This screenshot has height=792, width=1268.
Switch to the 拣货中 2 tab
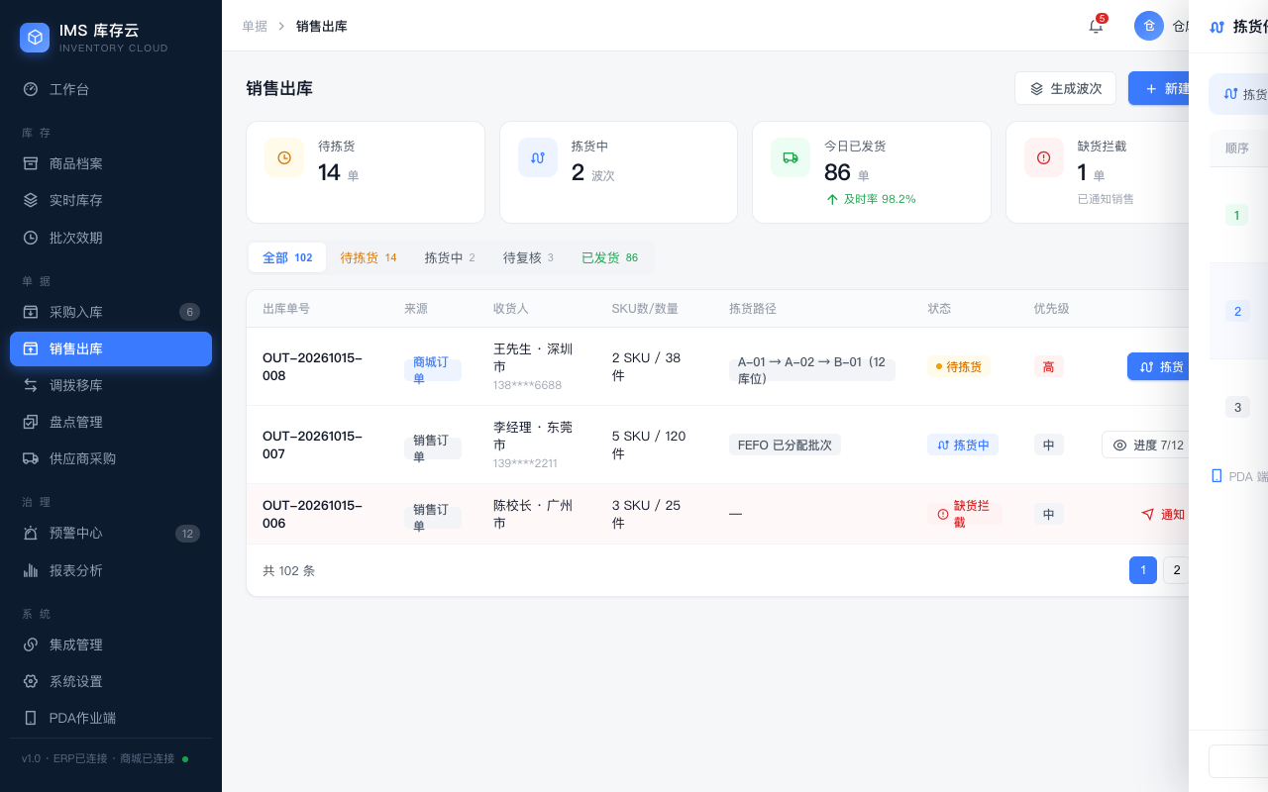450,257
